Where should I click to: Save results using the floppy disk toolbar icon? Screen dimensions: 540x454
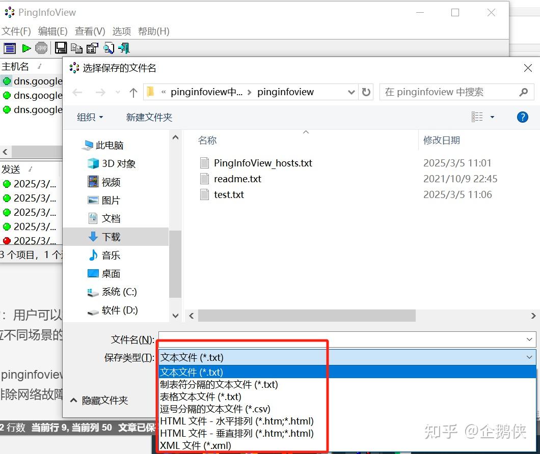point(61,48)
